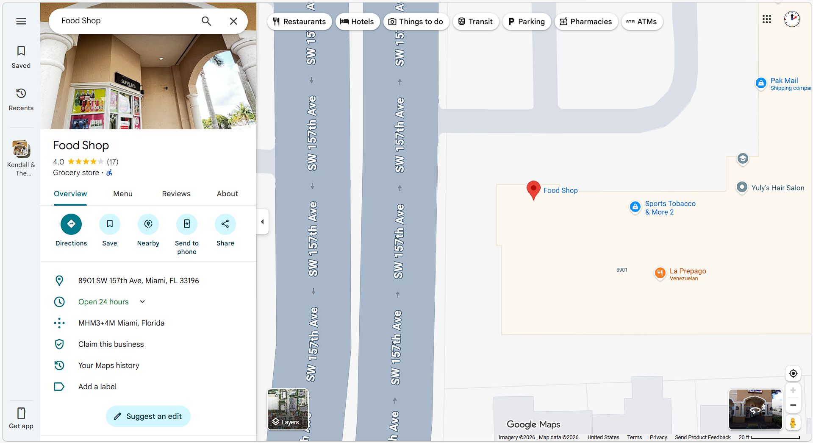The width and height of the screenshot is (813, 443).
Task: Save Food Shop with bookmark icon
Action: tap(110, 224)
